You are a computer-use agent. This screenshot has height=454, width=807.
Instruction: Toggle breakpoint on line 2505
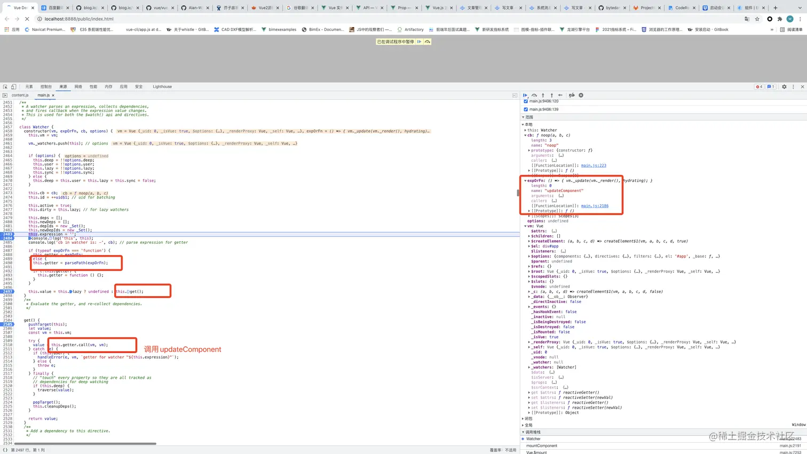click(x=7, y=324)
